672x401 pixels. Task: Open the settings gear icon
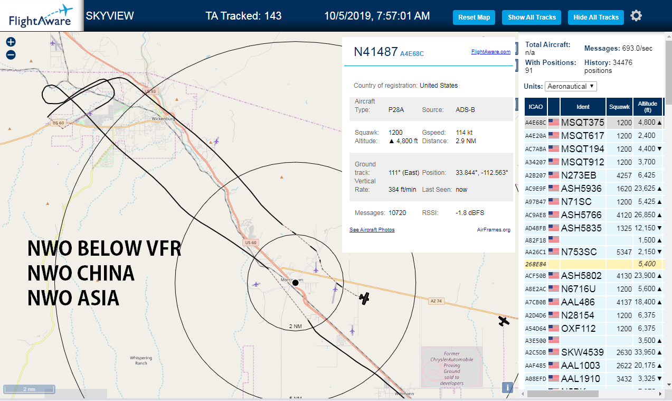pos(636,16)
